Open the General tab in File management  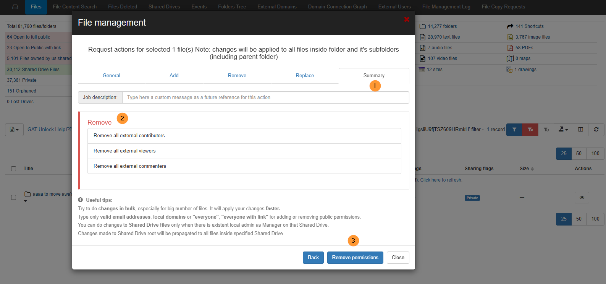112,76
